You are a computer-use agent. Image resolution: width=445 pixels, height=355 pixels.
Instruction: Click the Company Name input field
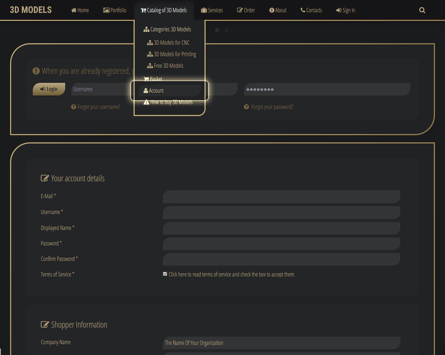point(281,343)
